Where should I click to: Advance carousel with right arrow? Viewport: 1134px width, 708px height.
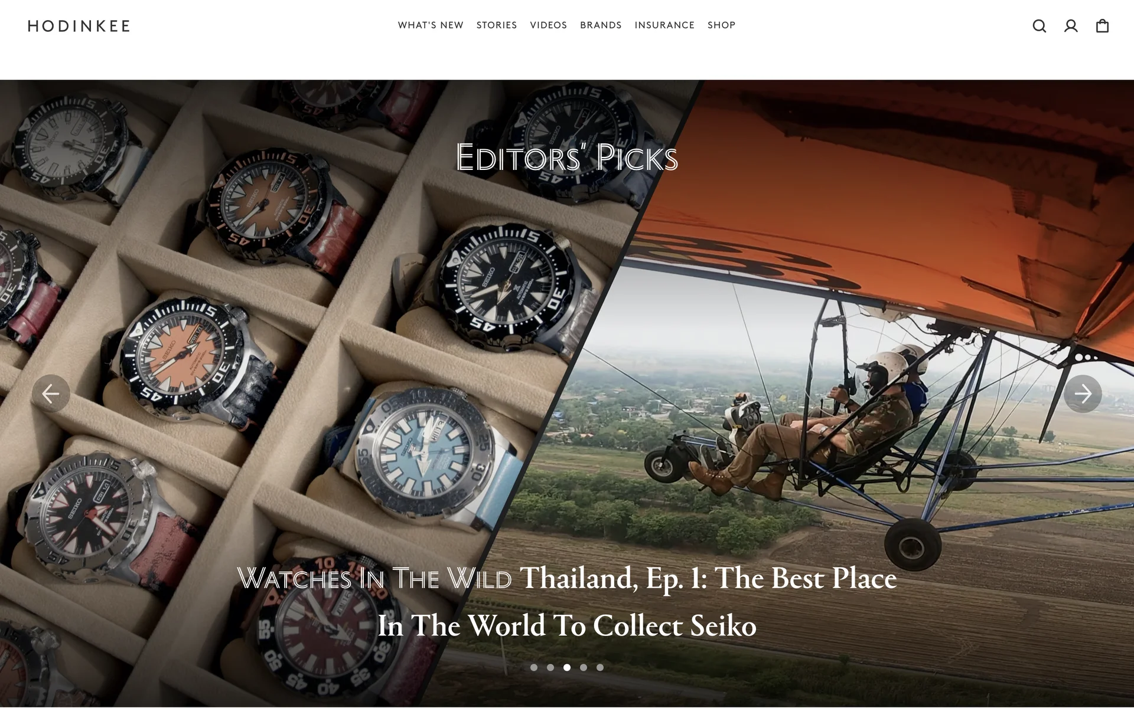tap(1083, 394)
